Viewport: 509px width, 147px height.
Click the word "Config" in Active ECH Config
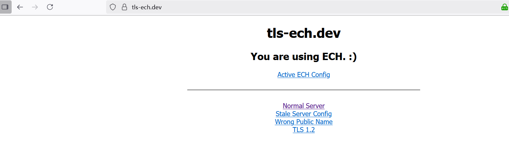coord(321,75)
